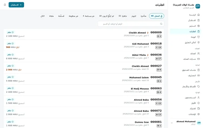The width and height of the screenshot is (203, 128).
Task: Open the laundry logo in sidebar header
Action: 198,6
